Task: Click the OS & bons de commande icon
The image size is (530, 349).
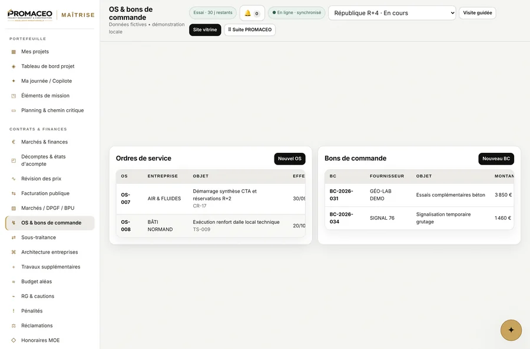Action: (x=14, y=223)
